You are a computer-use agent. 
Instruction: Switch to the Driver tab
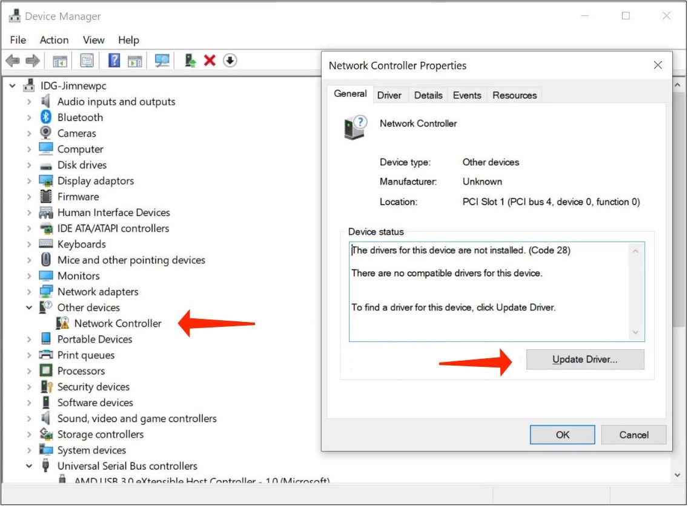389,95
